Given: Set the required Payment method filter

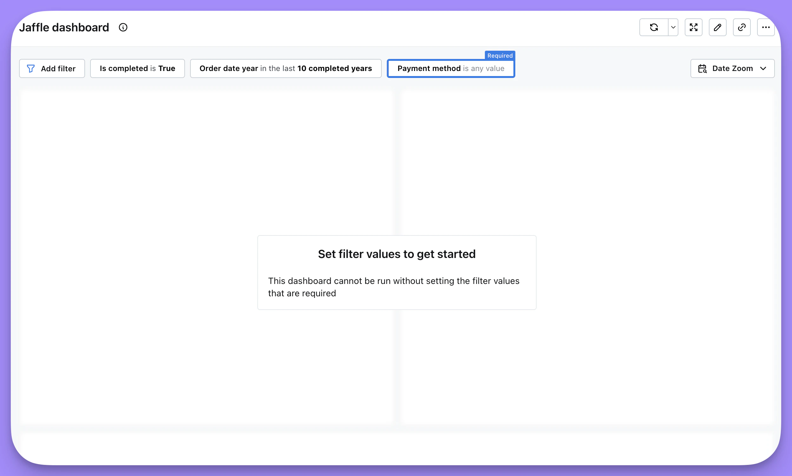Looking at the screenshot, I should 451,69.
